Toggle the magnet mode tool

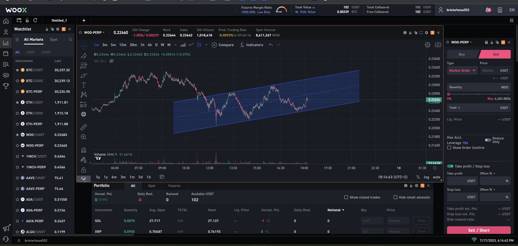pos(84,150)
